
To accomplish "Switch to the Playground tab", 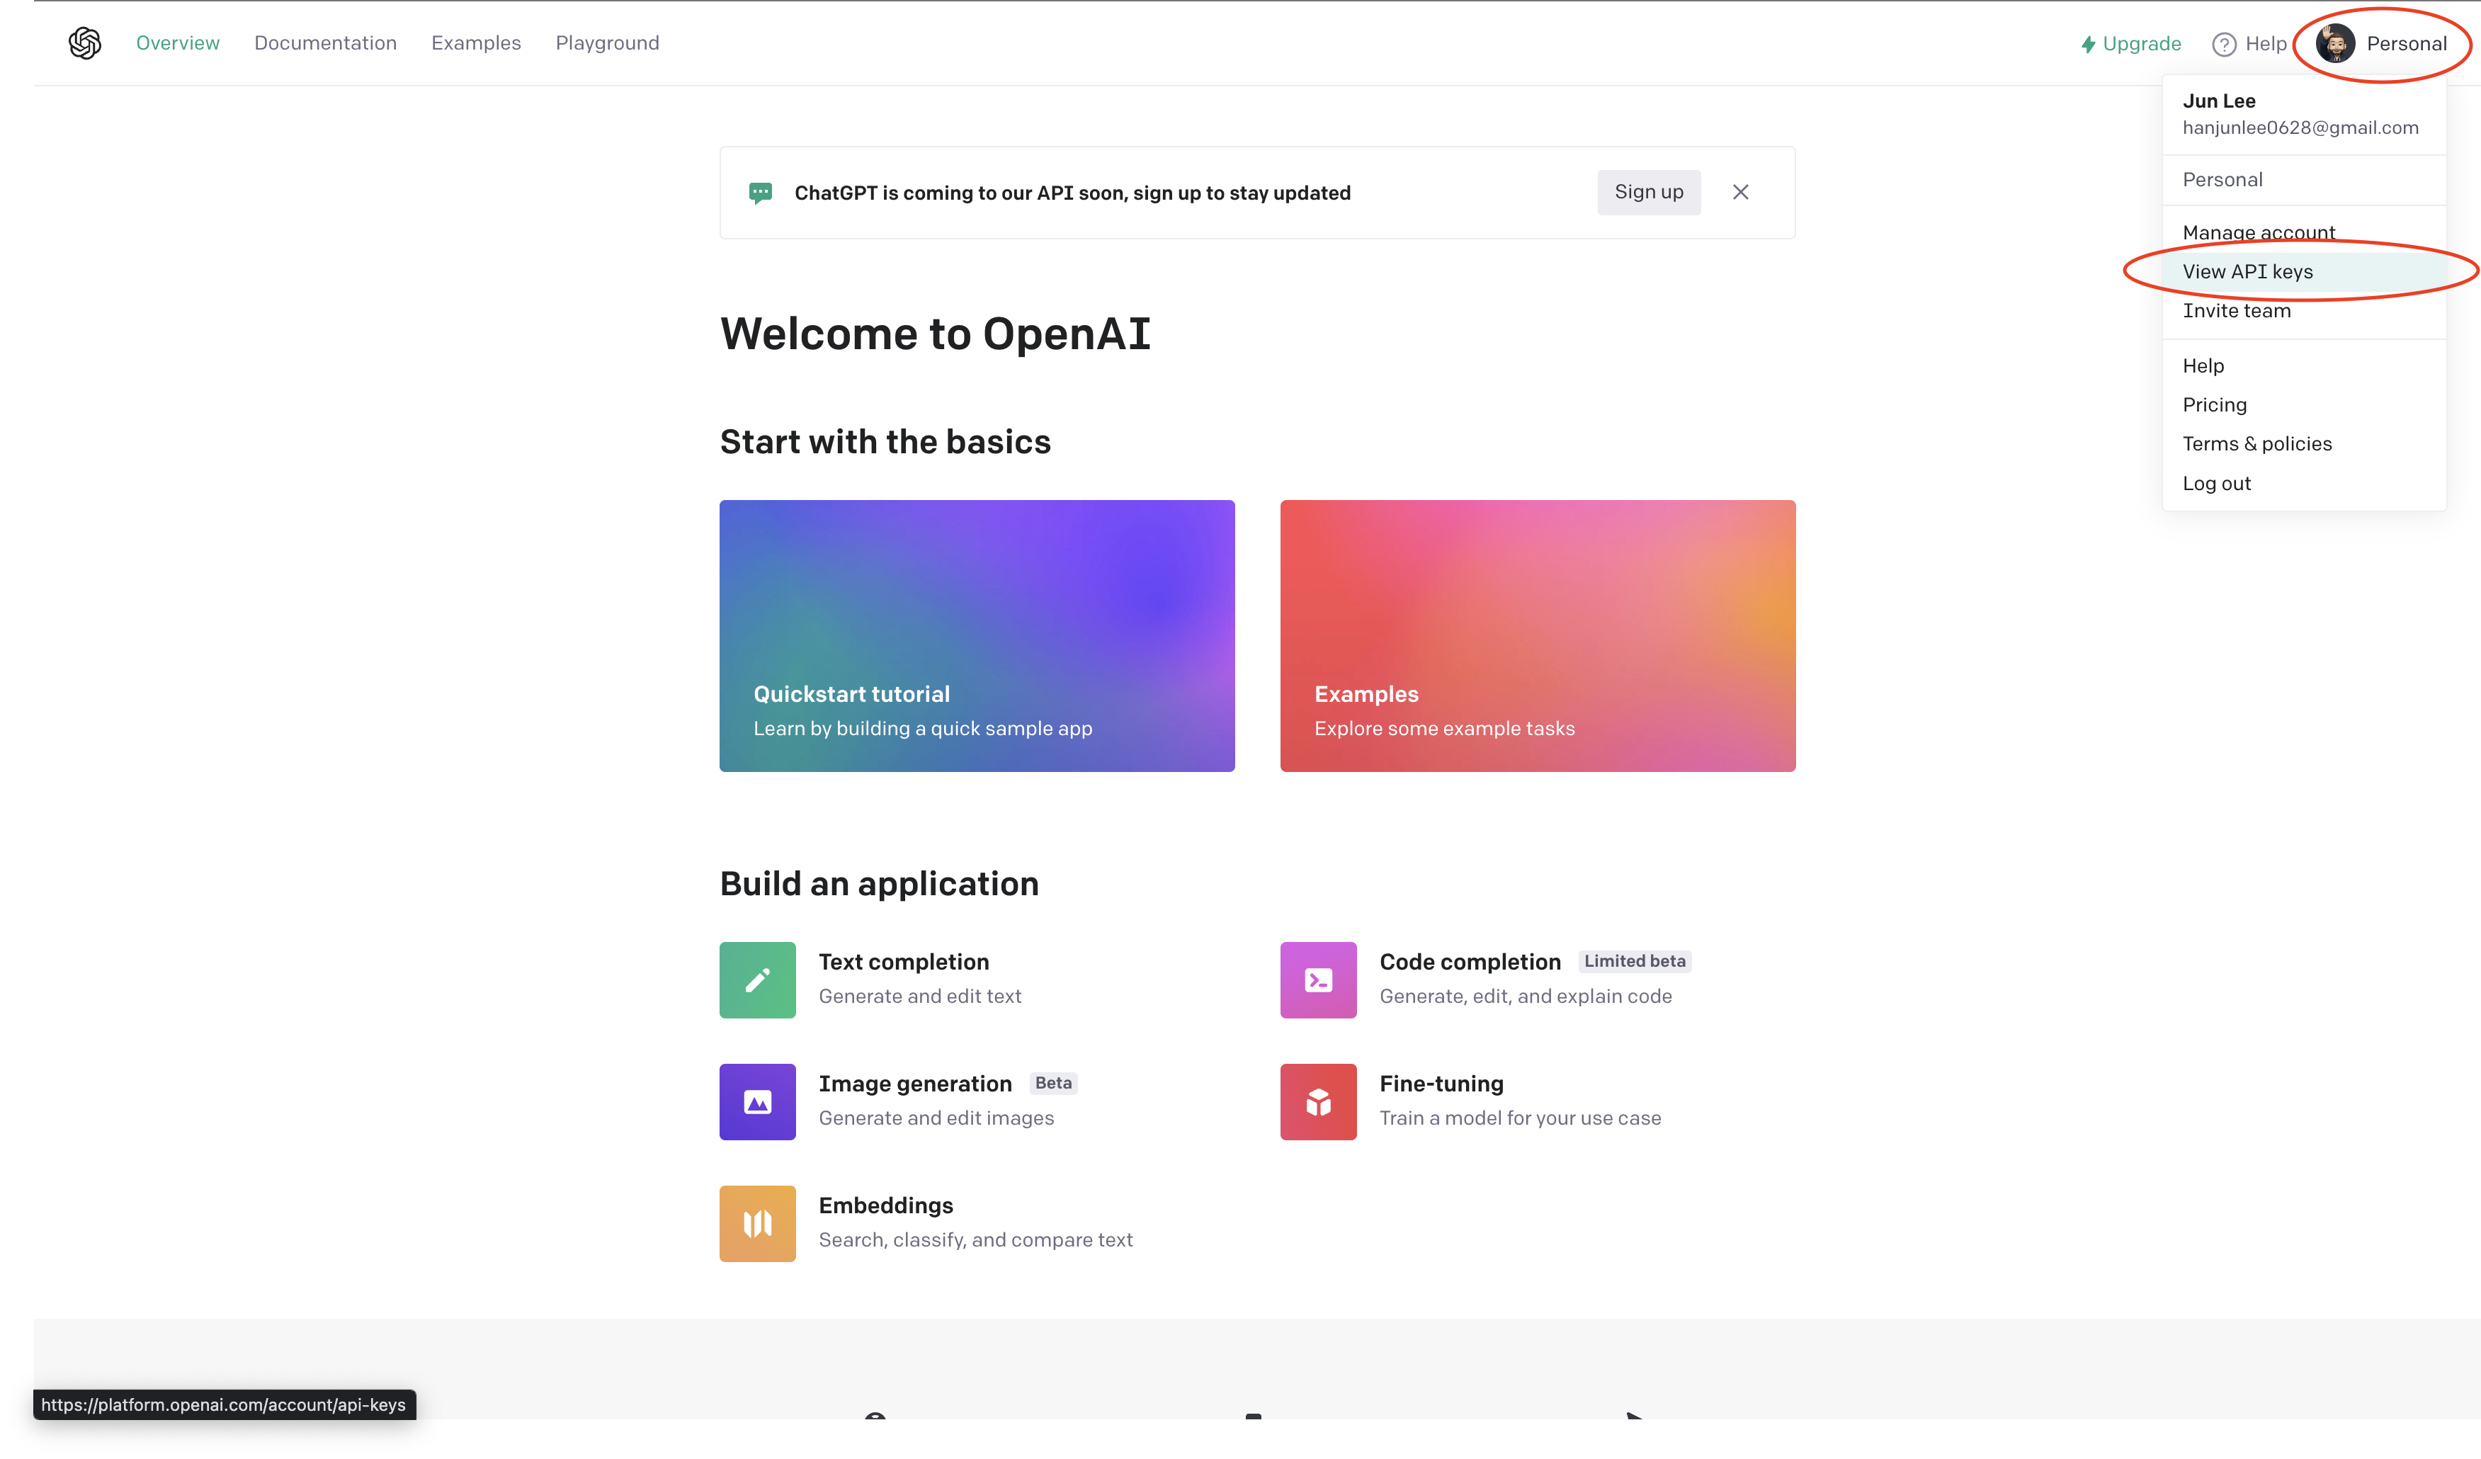I will click(x=606, y=43).
